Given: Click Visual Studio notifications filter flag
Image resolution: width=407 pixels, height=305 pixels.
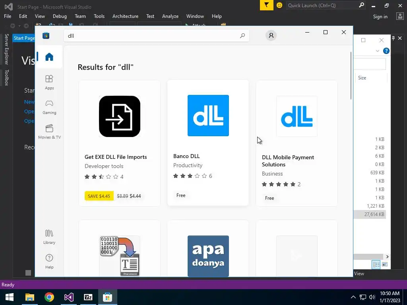Looking at the screenshot, I should (267, 5).
